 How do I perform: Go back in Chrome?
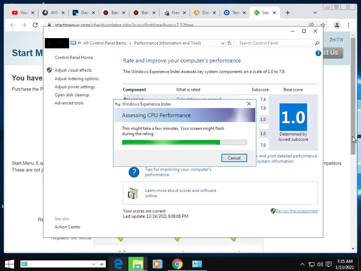[13, 25]
